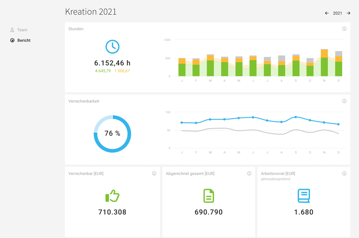Viewport: 359px width, 238px height.
Task: Click the value 690.790
Action: point(209,212)
